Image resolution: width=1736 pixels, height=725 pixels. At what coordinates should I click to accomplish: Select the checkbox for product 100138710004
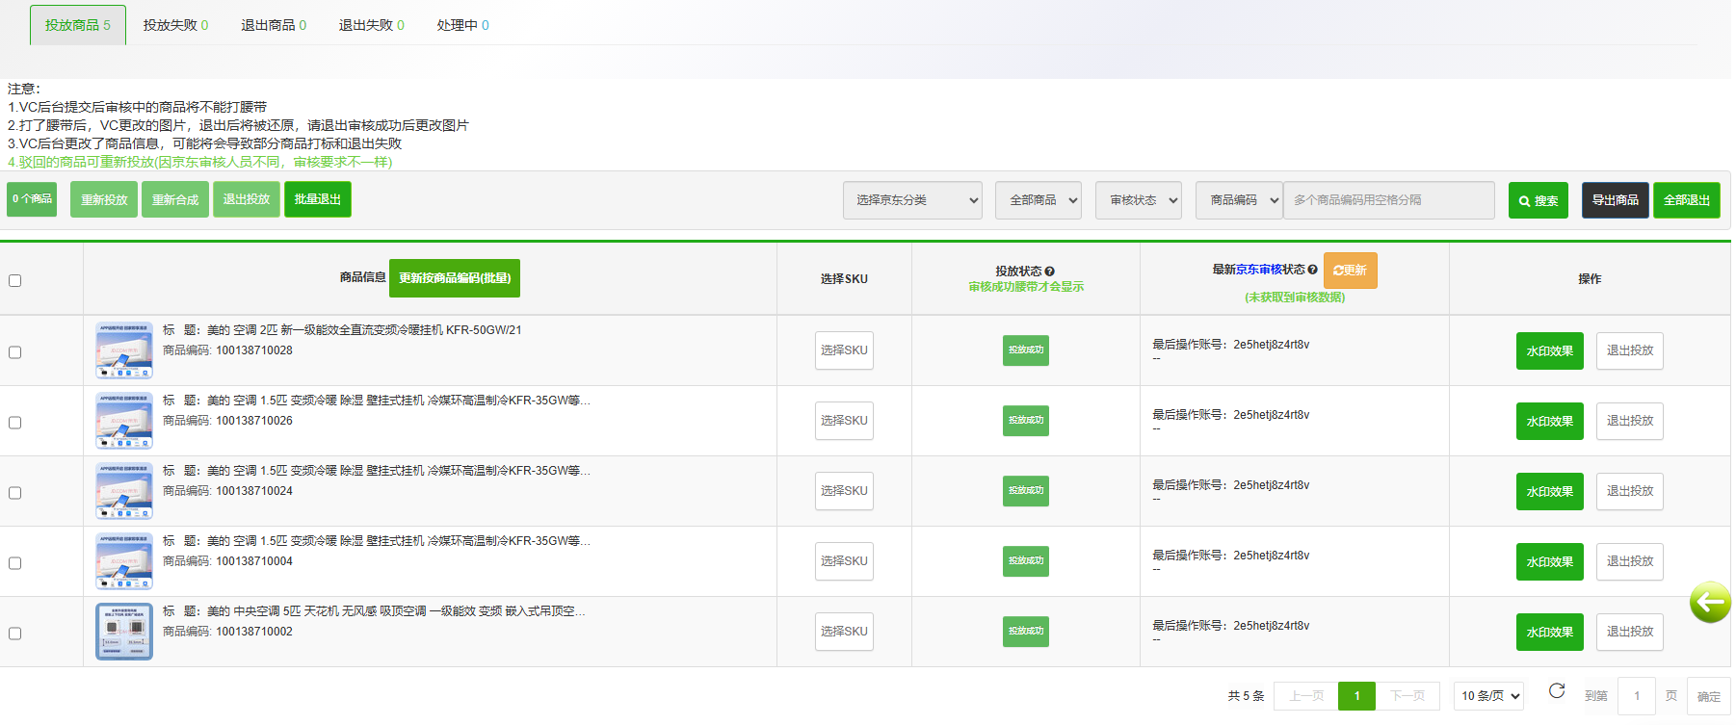click(x=15, y=563)
